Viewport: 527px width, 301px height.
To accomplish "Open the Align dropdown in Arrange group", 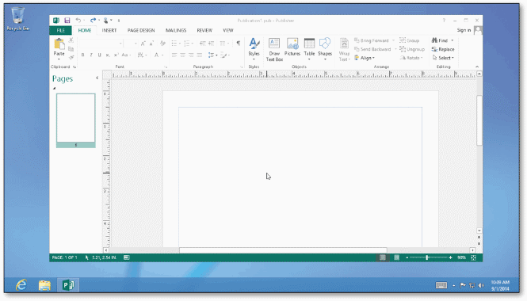I will click(x=365, y=58).
